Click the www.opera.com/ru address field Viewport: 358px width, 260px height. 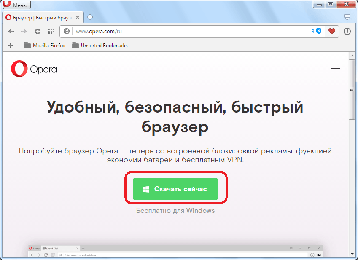click(192, 32)
